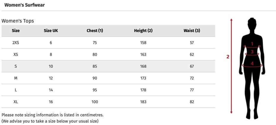Screen dimensions: 276x125
Task: Click the Waist (3) column header
Action: [192, 31]
